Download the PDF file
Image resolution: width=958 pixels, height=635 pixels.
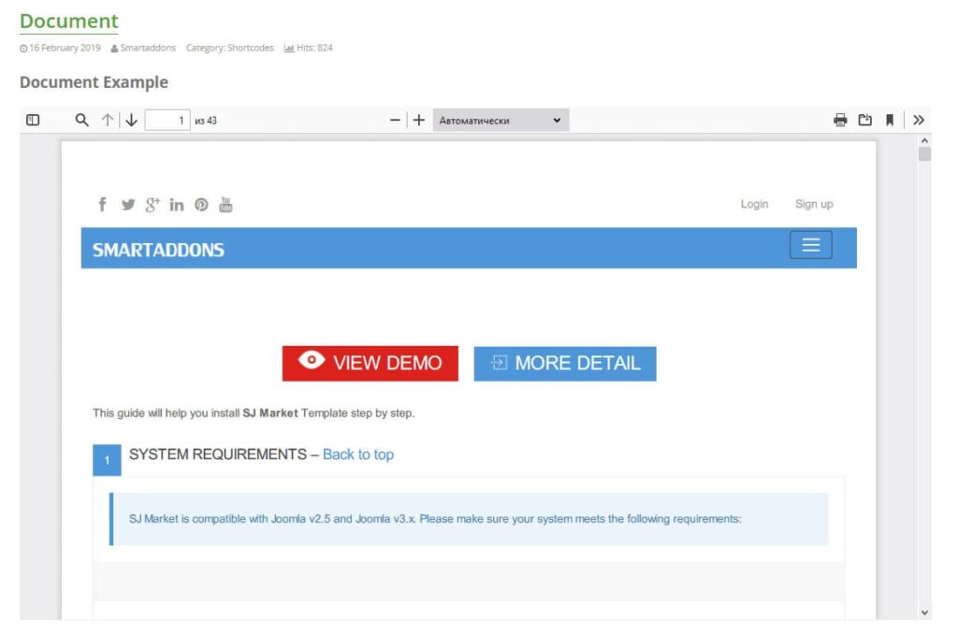[865, 120]
